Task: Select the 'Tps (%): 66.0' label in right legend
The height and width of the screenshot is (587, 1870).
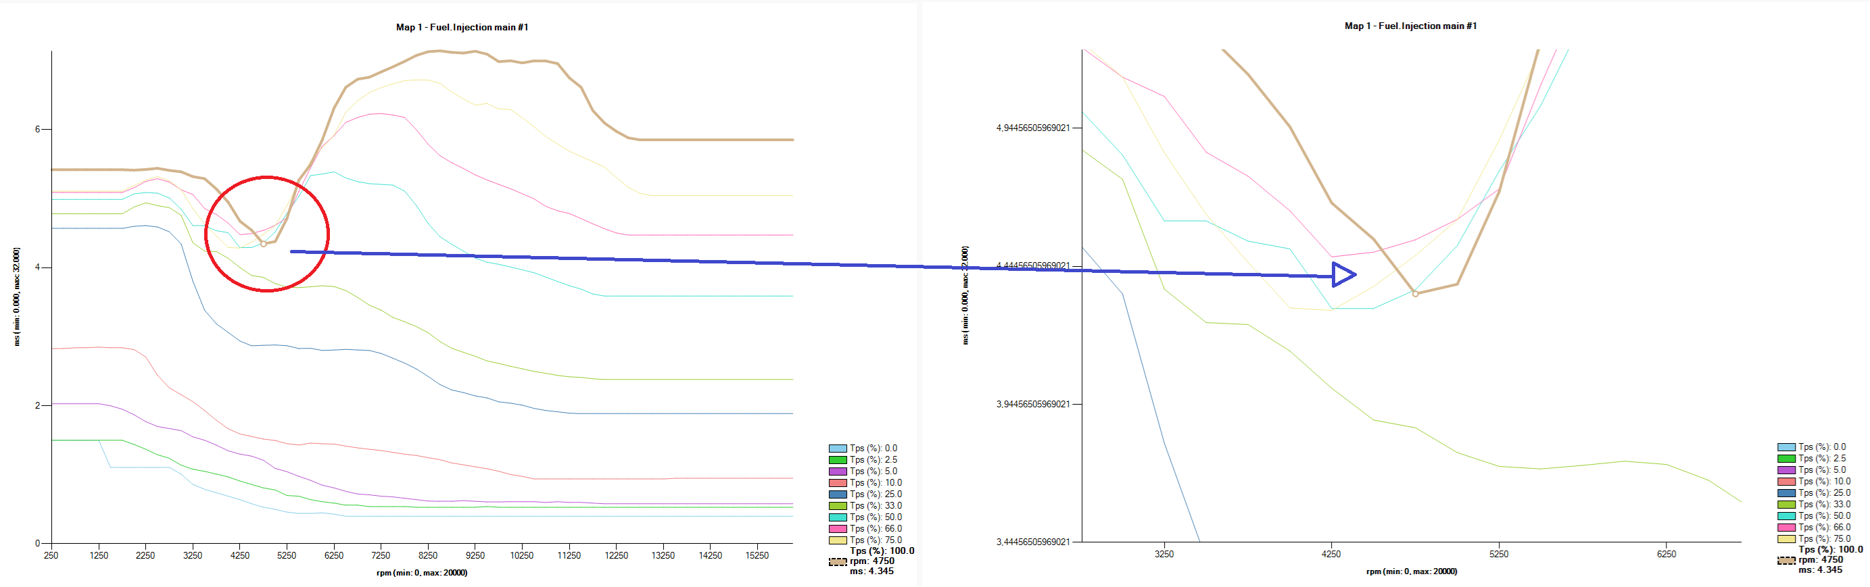Action: (1824, 528)
